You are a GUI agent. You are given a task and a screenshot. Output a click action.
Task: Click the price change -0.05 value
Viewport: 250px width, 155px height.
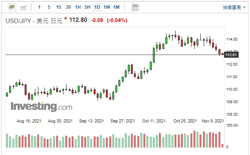coord(97,20)
